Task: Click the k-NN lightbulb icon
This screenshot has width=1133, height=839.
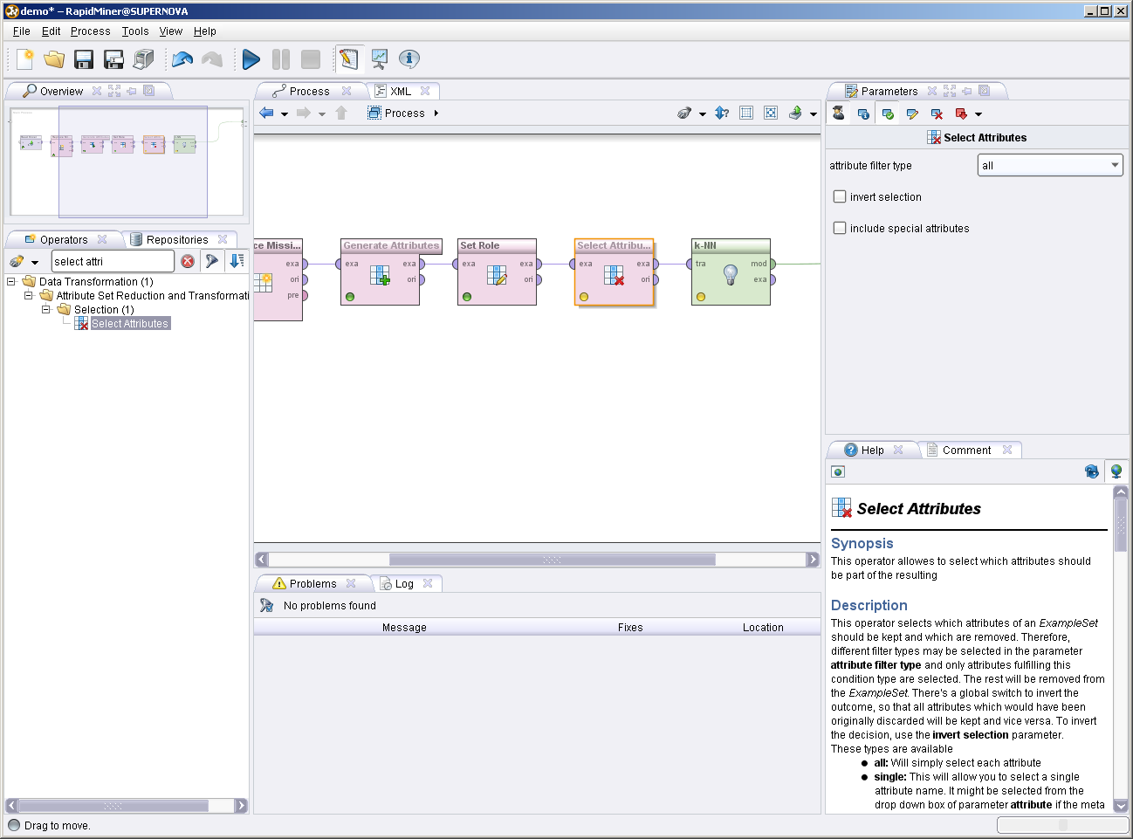Action: [x=731, y=275]
